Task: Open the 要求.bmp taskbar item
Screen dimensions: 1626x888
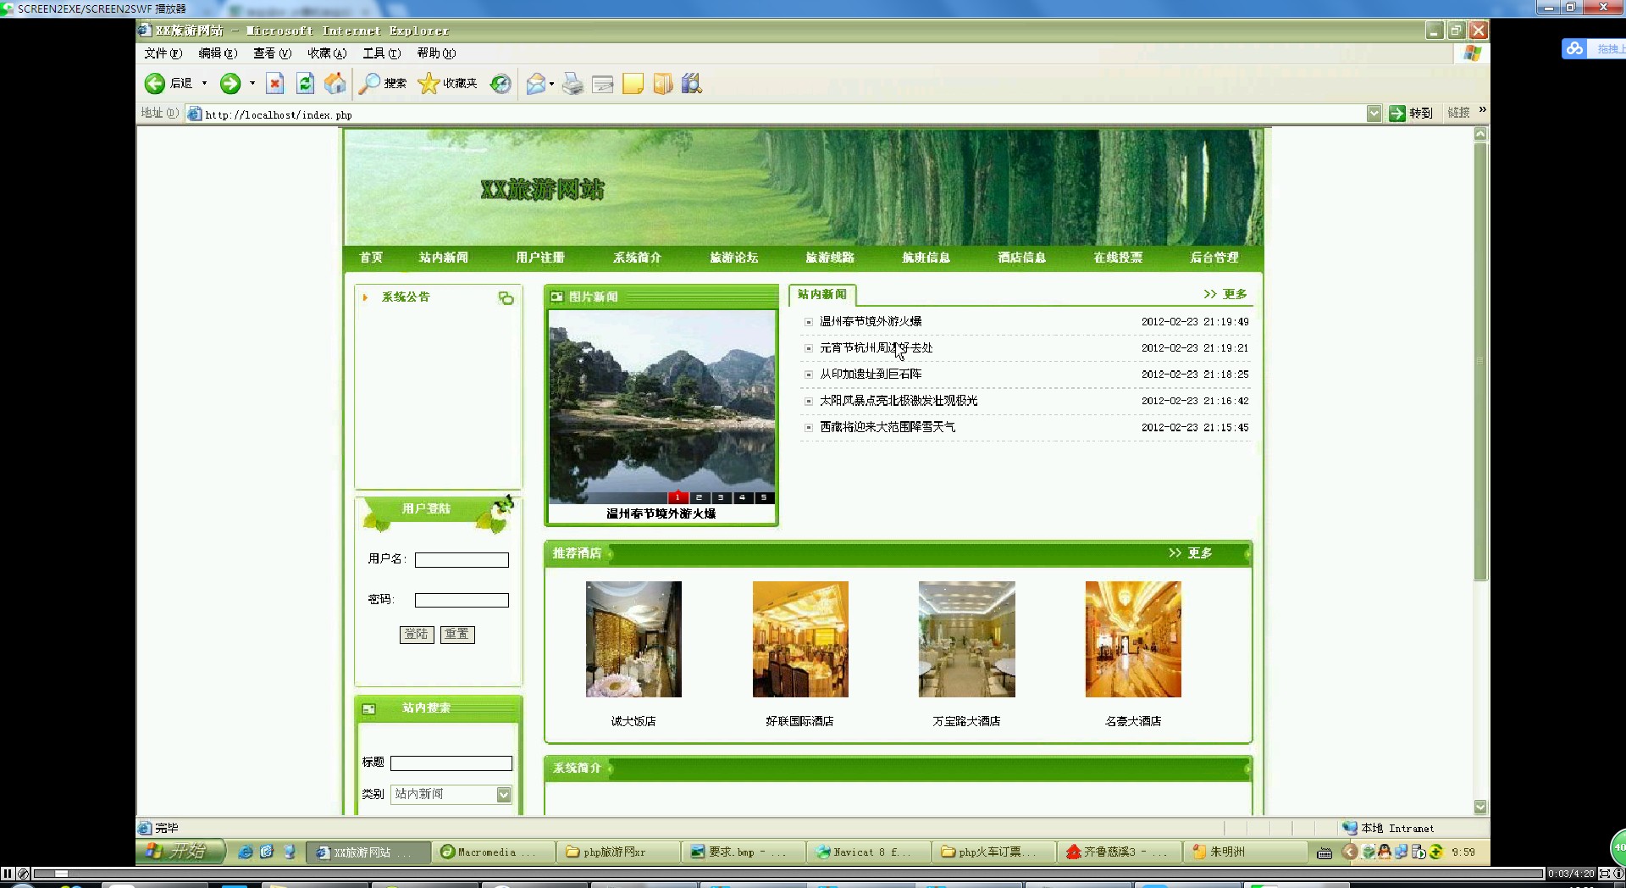Action: [744, 852]
